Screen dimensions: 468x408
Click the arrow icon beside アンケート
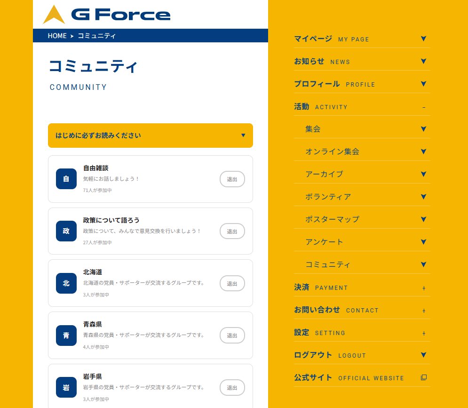click(423, 242)
